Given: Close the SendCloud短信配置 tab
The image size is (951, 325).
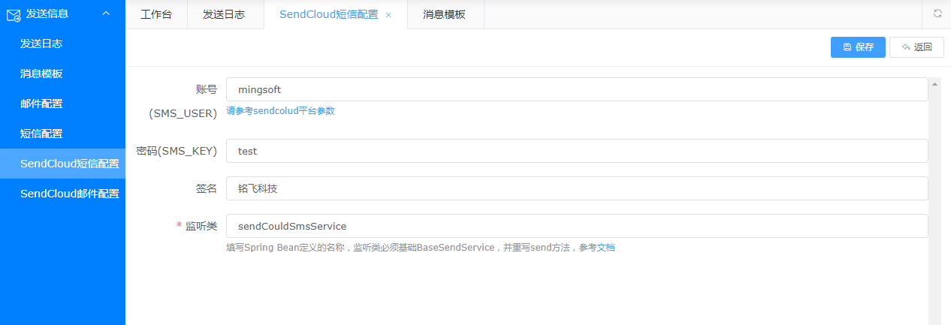Looking at the screenshot, I should coord(388,15).
